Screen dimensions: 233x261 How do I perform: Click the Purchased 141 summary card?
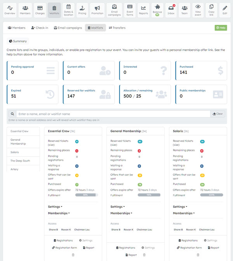[201, 71]
